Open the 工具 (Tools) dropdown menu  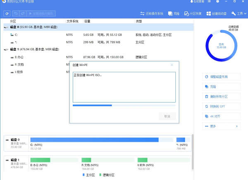tap(238, 14)
